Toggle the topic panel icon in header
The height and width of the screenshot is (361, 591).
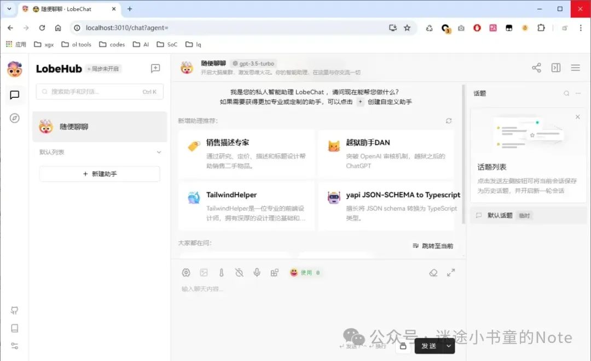coord(556,68)
